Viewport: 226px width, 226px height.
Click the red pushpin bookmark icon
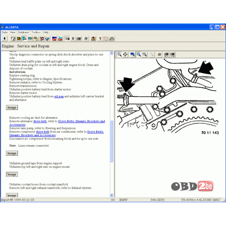[93, 39]
